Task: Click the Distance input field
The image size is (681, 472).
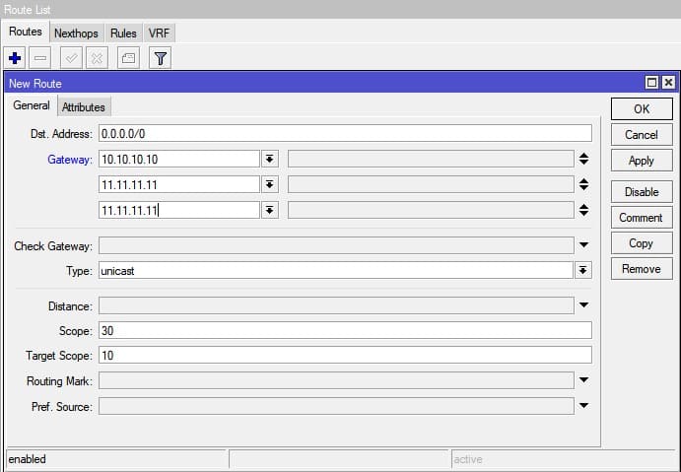Action: coord(336,305)
